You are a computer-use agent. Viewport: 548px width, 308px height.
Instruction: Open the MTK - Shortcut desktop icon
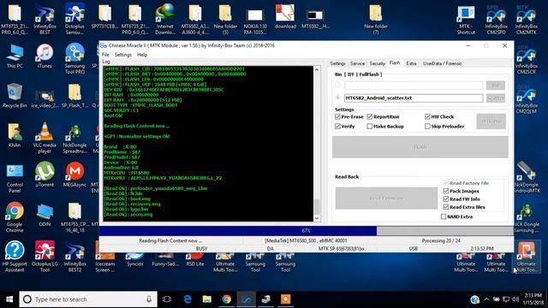pos(466,20)
